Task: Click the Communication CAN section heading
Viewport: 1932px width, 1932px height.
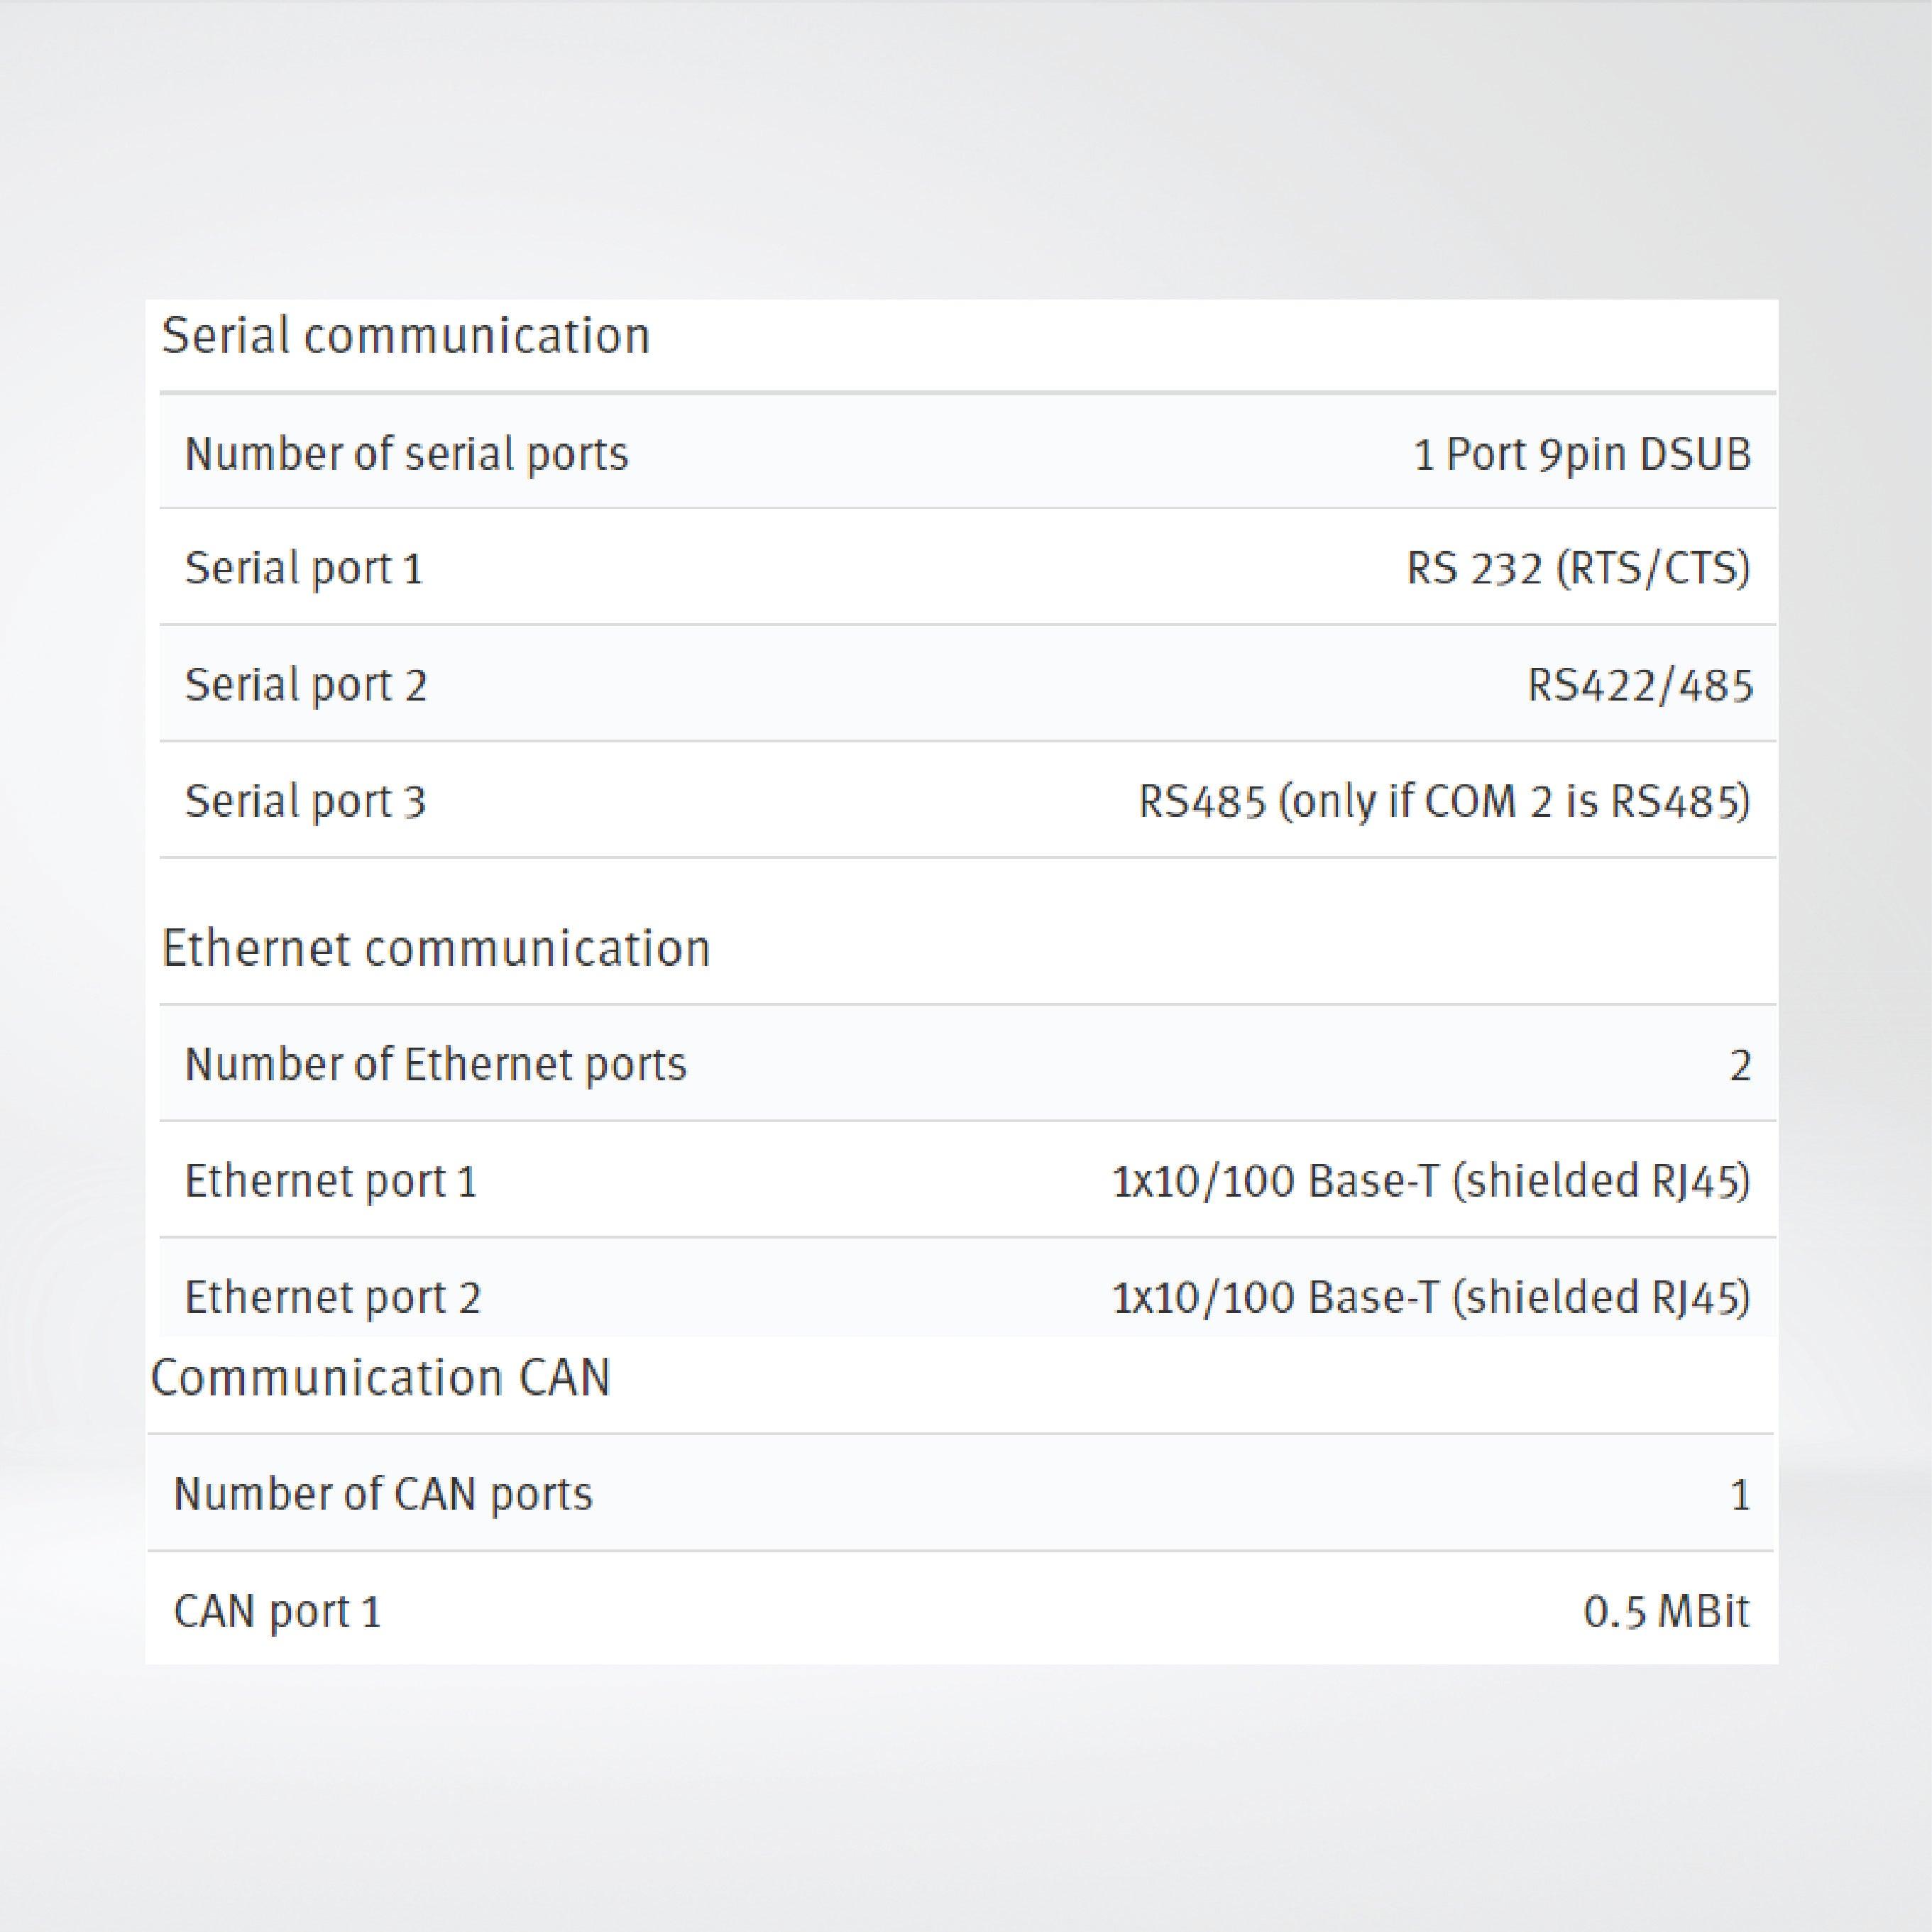Action: click(380, 1378)
